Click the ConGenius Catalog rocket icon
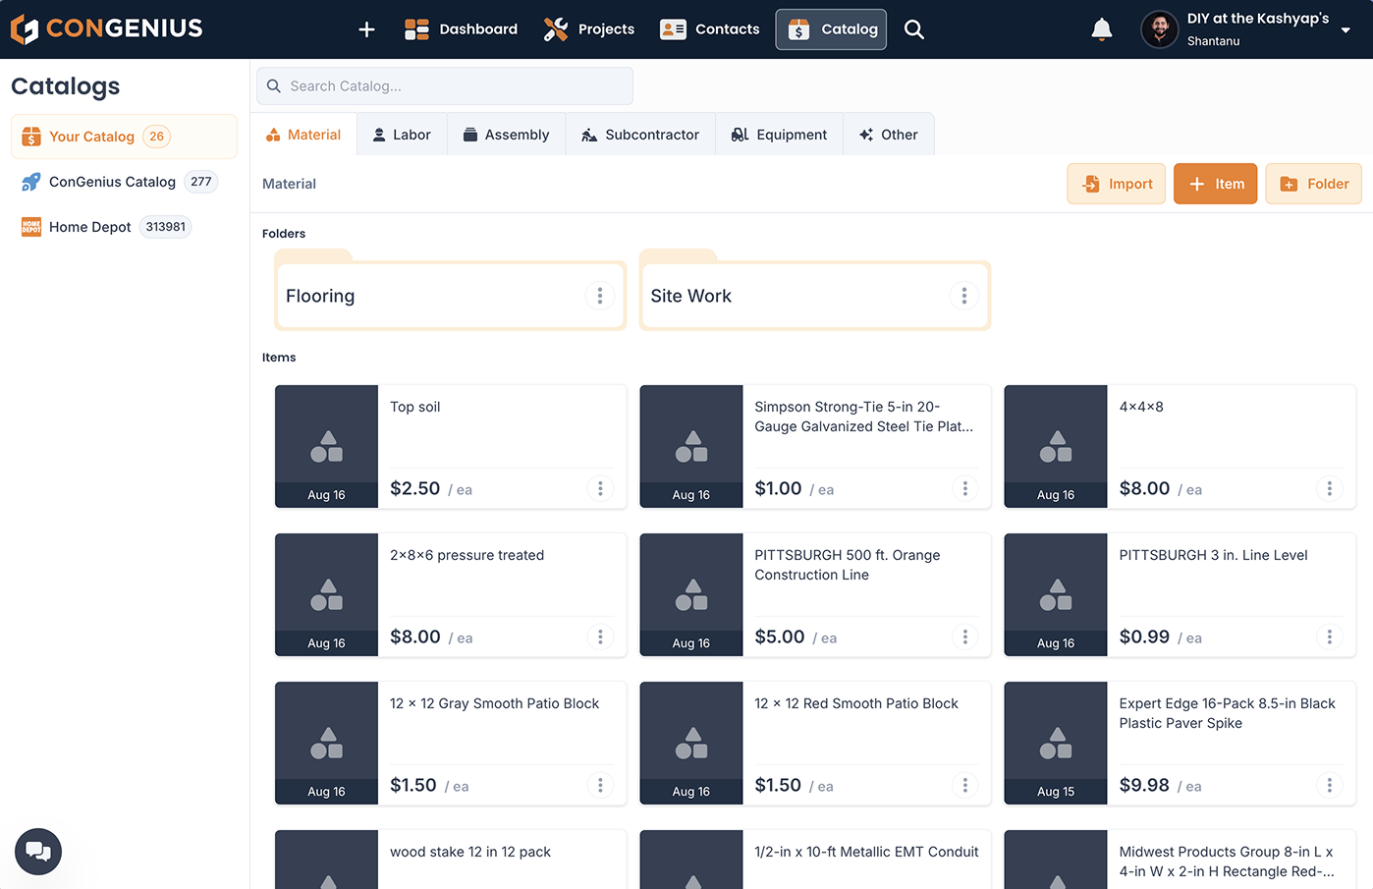This screenshot has height=889, width=1373. click(x=31, y=182)
